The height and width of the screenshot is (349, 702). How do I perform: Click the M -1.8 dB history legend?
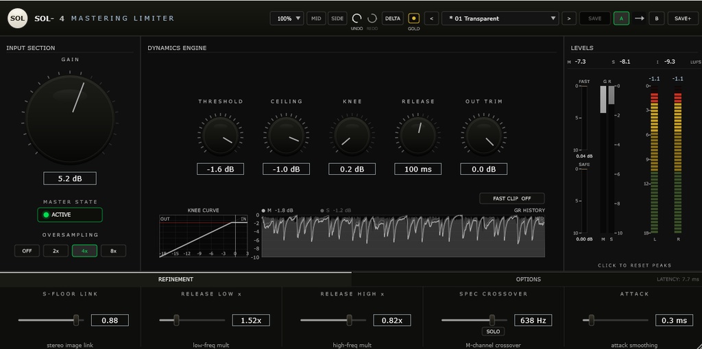(x=278, y=210)
